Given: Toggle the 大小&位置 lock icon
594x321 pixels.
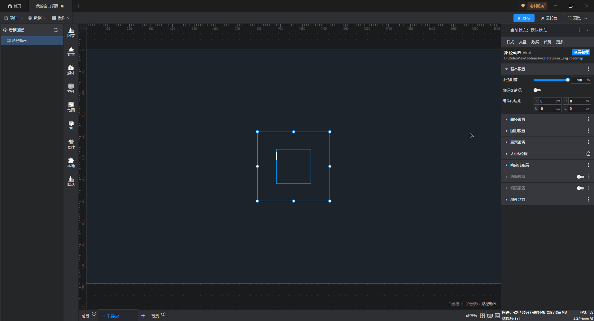Looking at the screenshot, I should 588,154.
